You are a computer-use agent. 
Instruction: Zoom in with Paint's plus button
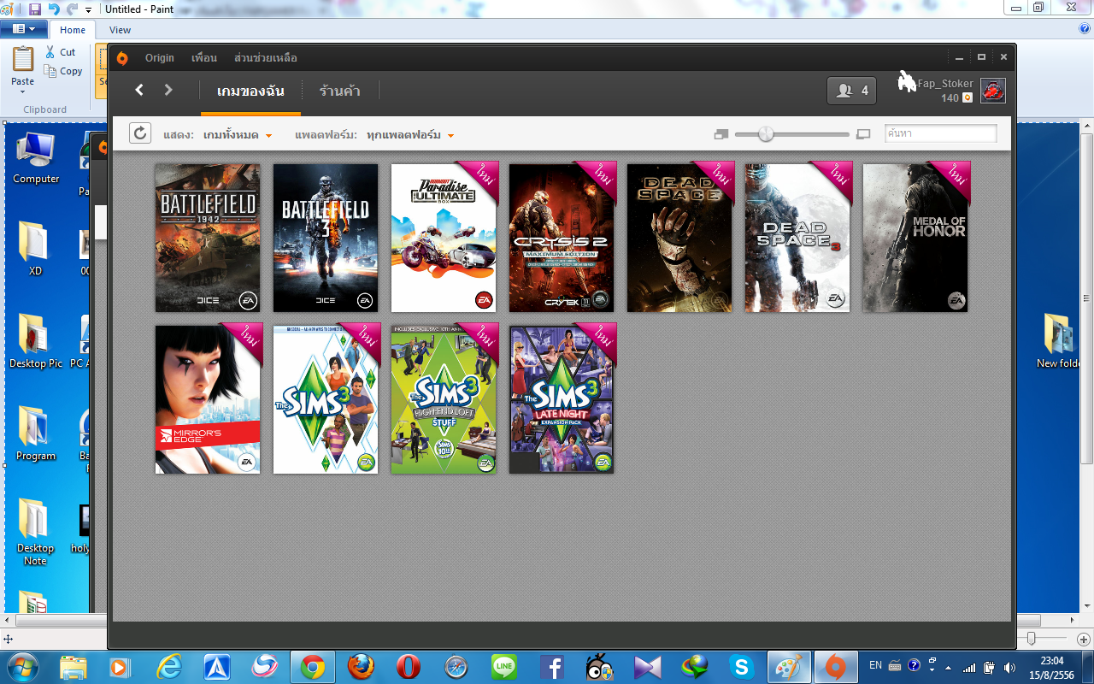[1085, 639]
